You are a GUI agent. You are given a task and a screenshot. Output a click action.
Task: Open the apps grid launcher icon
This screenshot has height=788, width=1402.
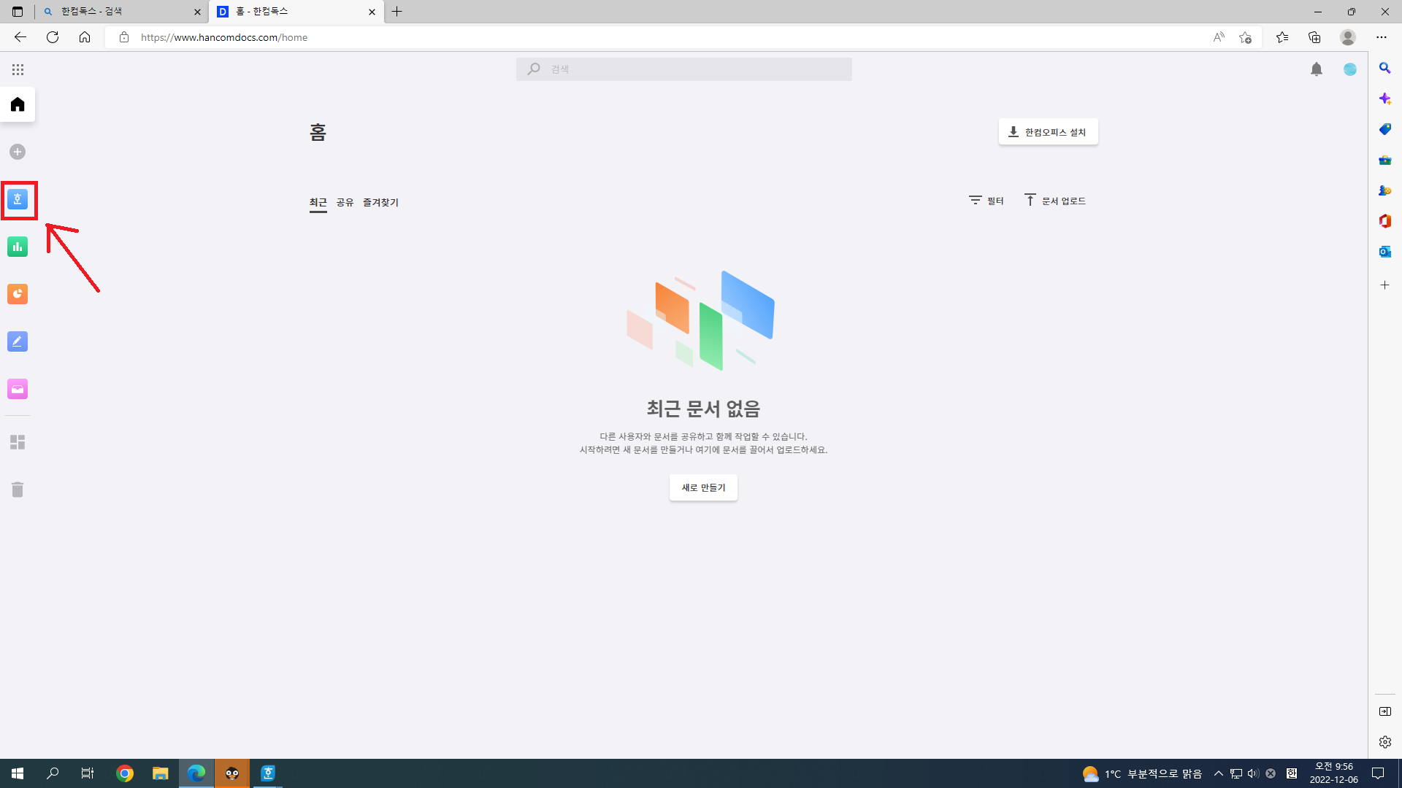tap(18, 69)
